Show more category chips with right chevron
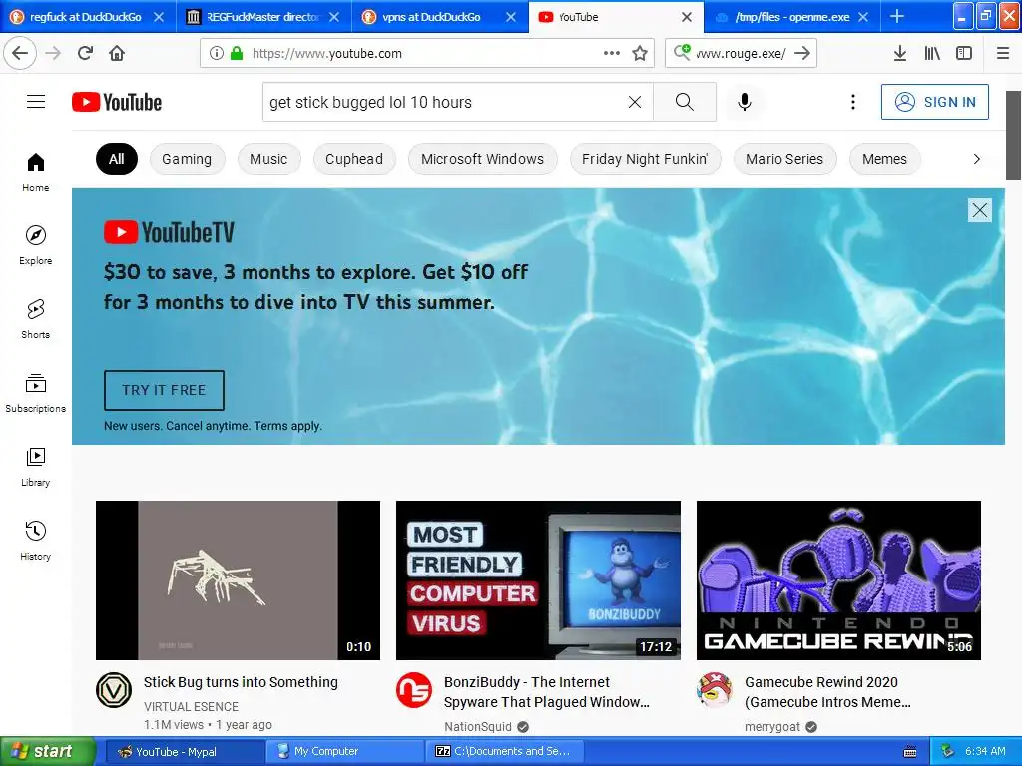 click(976, 159)
